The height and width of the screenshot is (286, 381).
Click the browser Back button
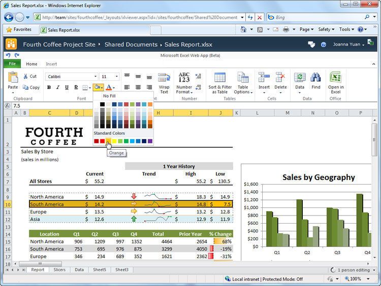tap(9, 17)
